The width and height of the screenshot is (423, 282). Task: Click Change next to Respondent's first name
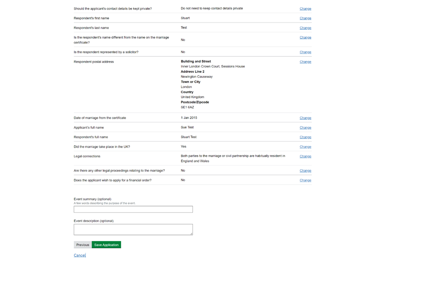(x=305, y=19)
